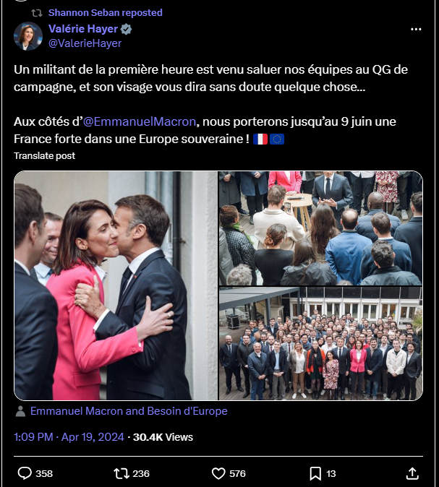Click the repost arrows icon
Screen dimensions: 439x487
pyautogui.click(x=121, y=473)
